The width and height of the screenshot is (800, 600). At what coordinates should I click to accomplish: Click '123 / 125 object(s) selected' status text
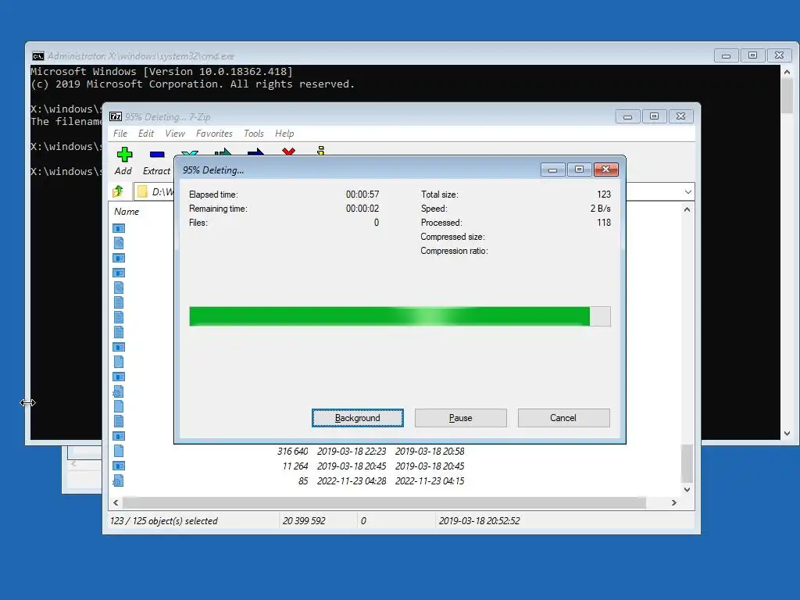coord(164,521)
